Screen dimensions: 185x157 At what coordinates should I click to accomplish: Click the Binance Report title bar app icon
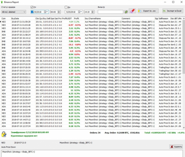[x=2, y=2]
